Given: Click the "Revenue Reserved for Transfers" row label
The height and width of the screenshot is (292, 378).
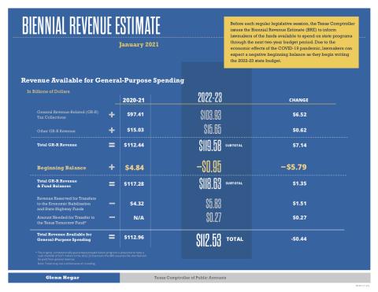Looking at the screenshot, I should (66, 204).
